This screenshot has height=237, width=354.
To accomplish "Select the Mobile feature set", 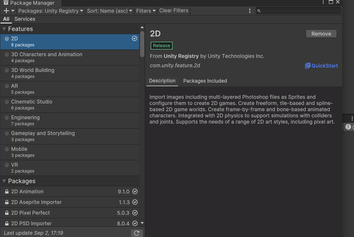I will (70, 152).
